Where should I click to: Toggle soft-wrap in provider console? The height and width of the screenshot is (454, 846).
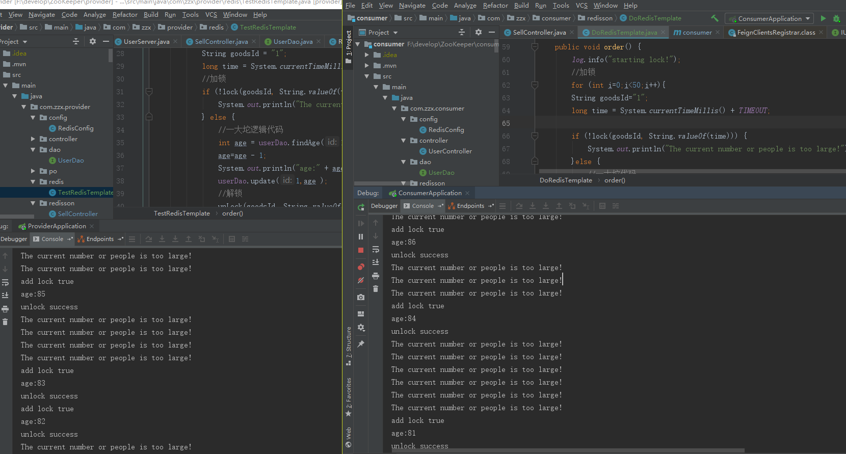(x=5, y=282)
